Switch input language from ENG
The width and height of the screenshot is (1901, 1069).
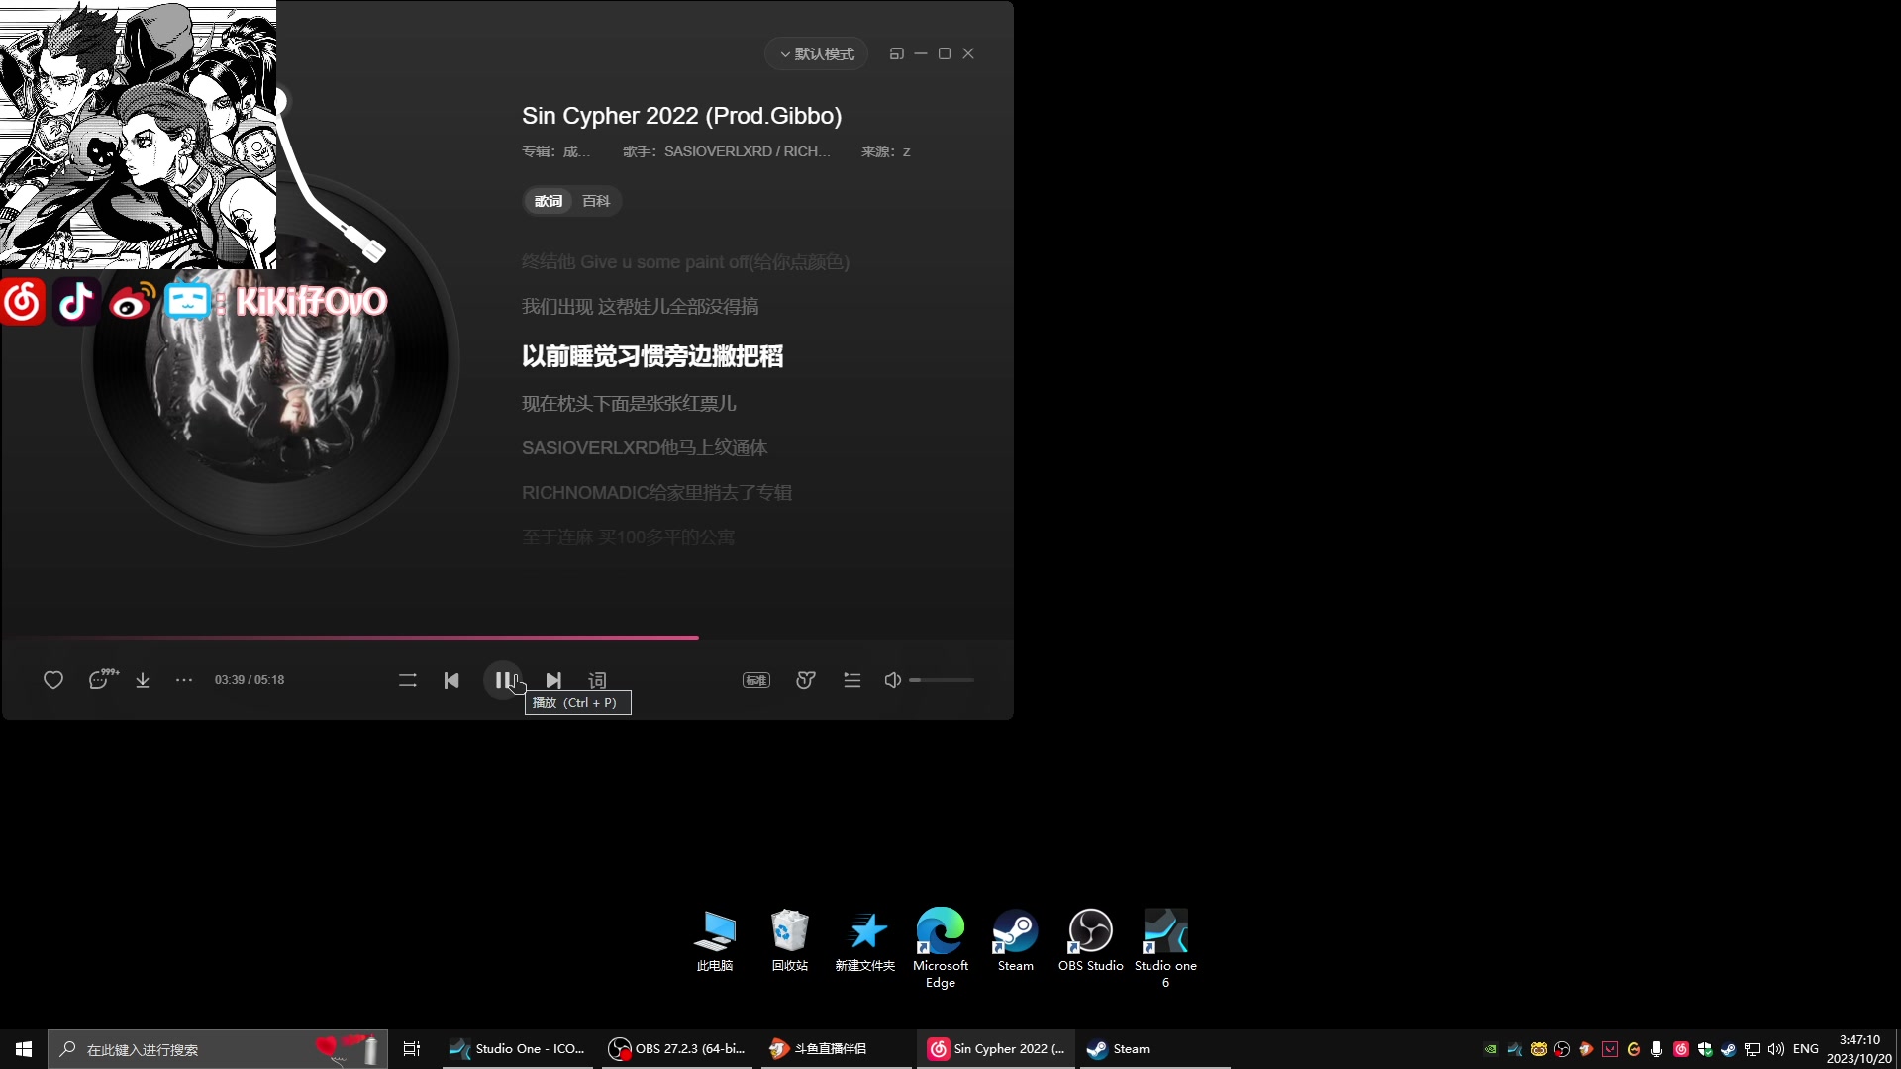1806,1049
